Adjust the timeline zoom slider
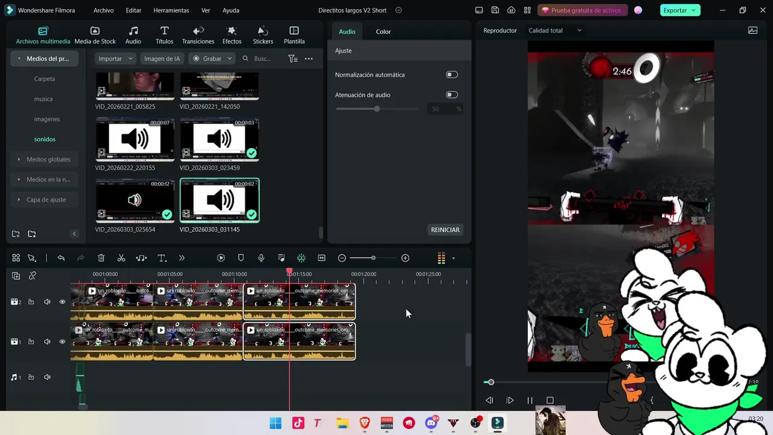The height and width of the screenshot is (435, 773). (373, 258)
